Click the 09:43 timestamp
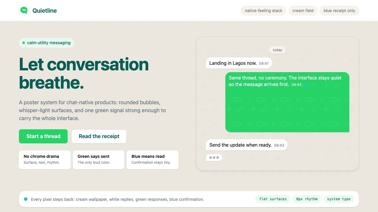This screenshot has width=378, height=212. 279,145
